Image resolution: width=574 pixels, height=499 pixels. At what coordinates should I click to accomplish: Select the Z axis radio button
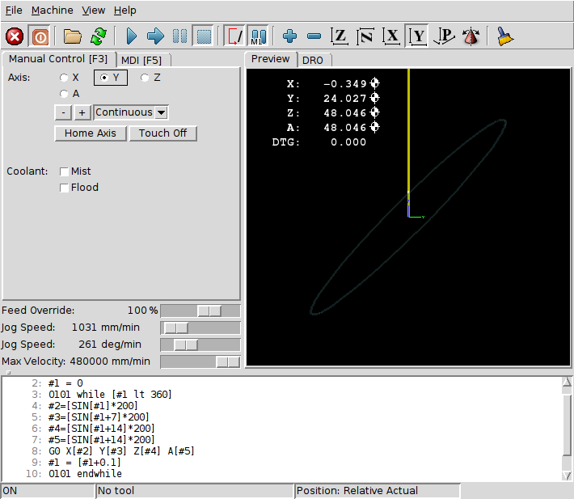(x=145, y=78)
